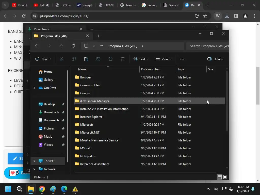Switch to details list view icon in status bar
The height and width of the screenshot is (195, 260).
220,177
